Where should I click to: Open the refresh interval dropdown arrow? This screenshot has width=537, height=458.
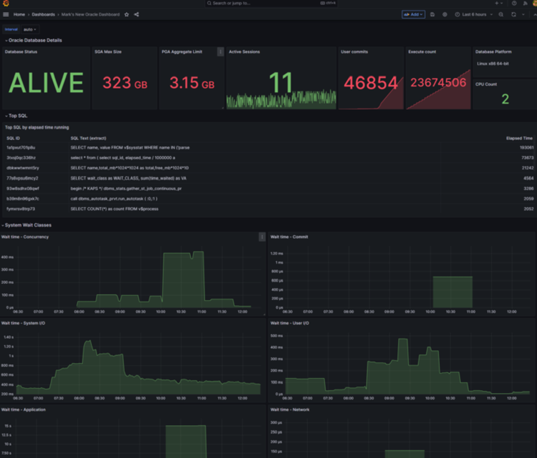coord(523,14)
